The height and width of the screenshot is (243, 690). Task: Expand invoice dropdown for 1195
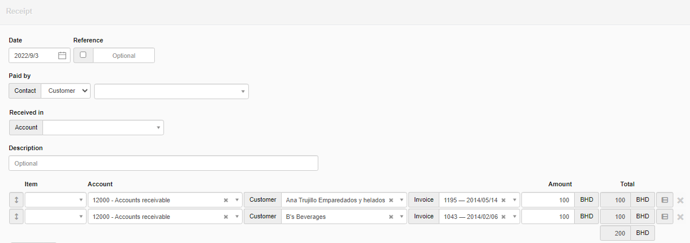(514, 200)
